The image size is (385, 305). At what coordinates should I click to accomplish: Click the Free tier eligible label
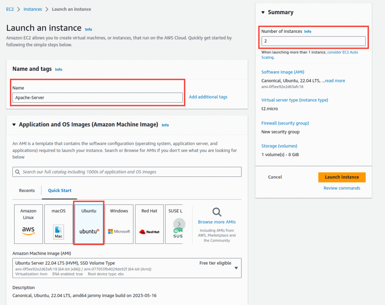[215, 263]
